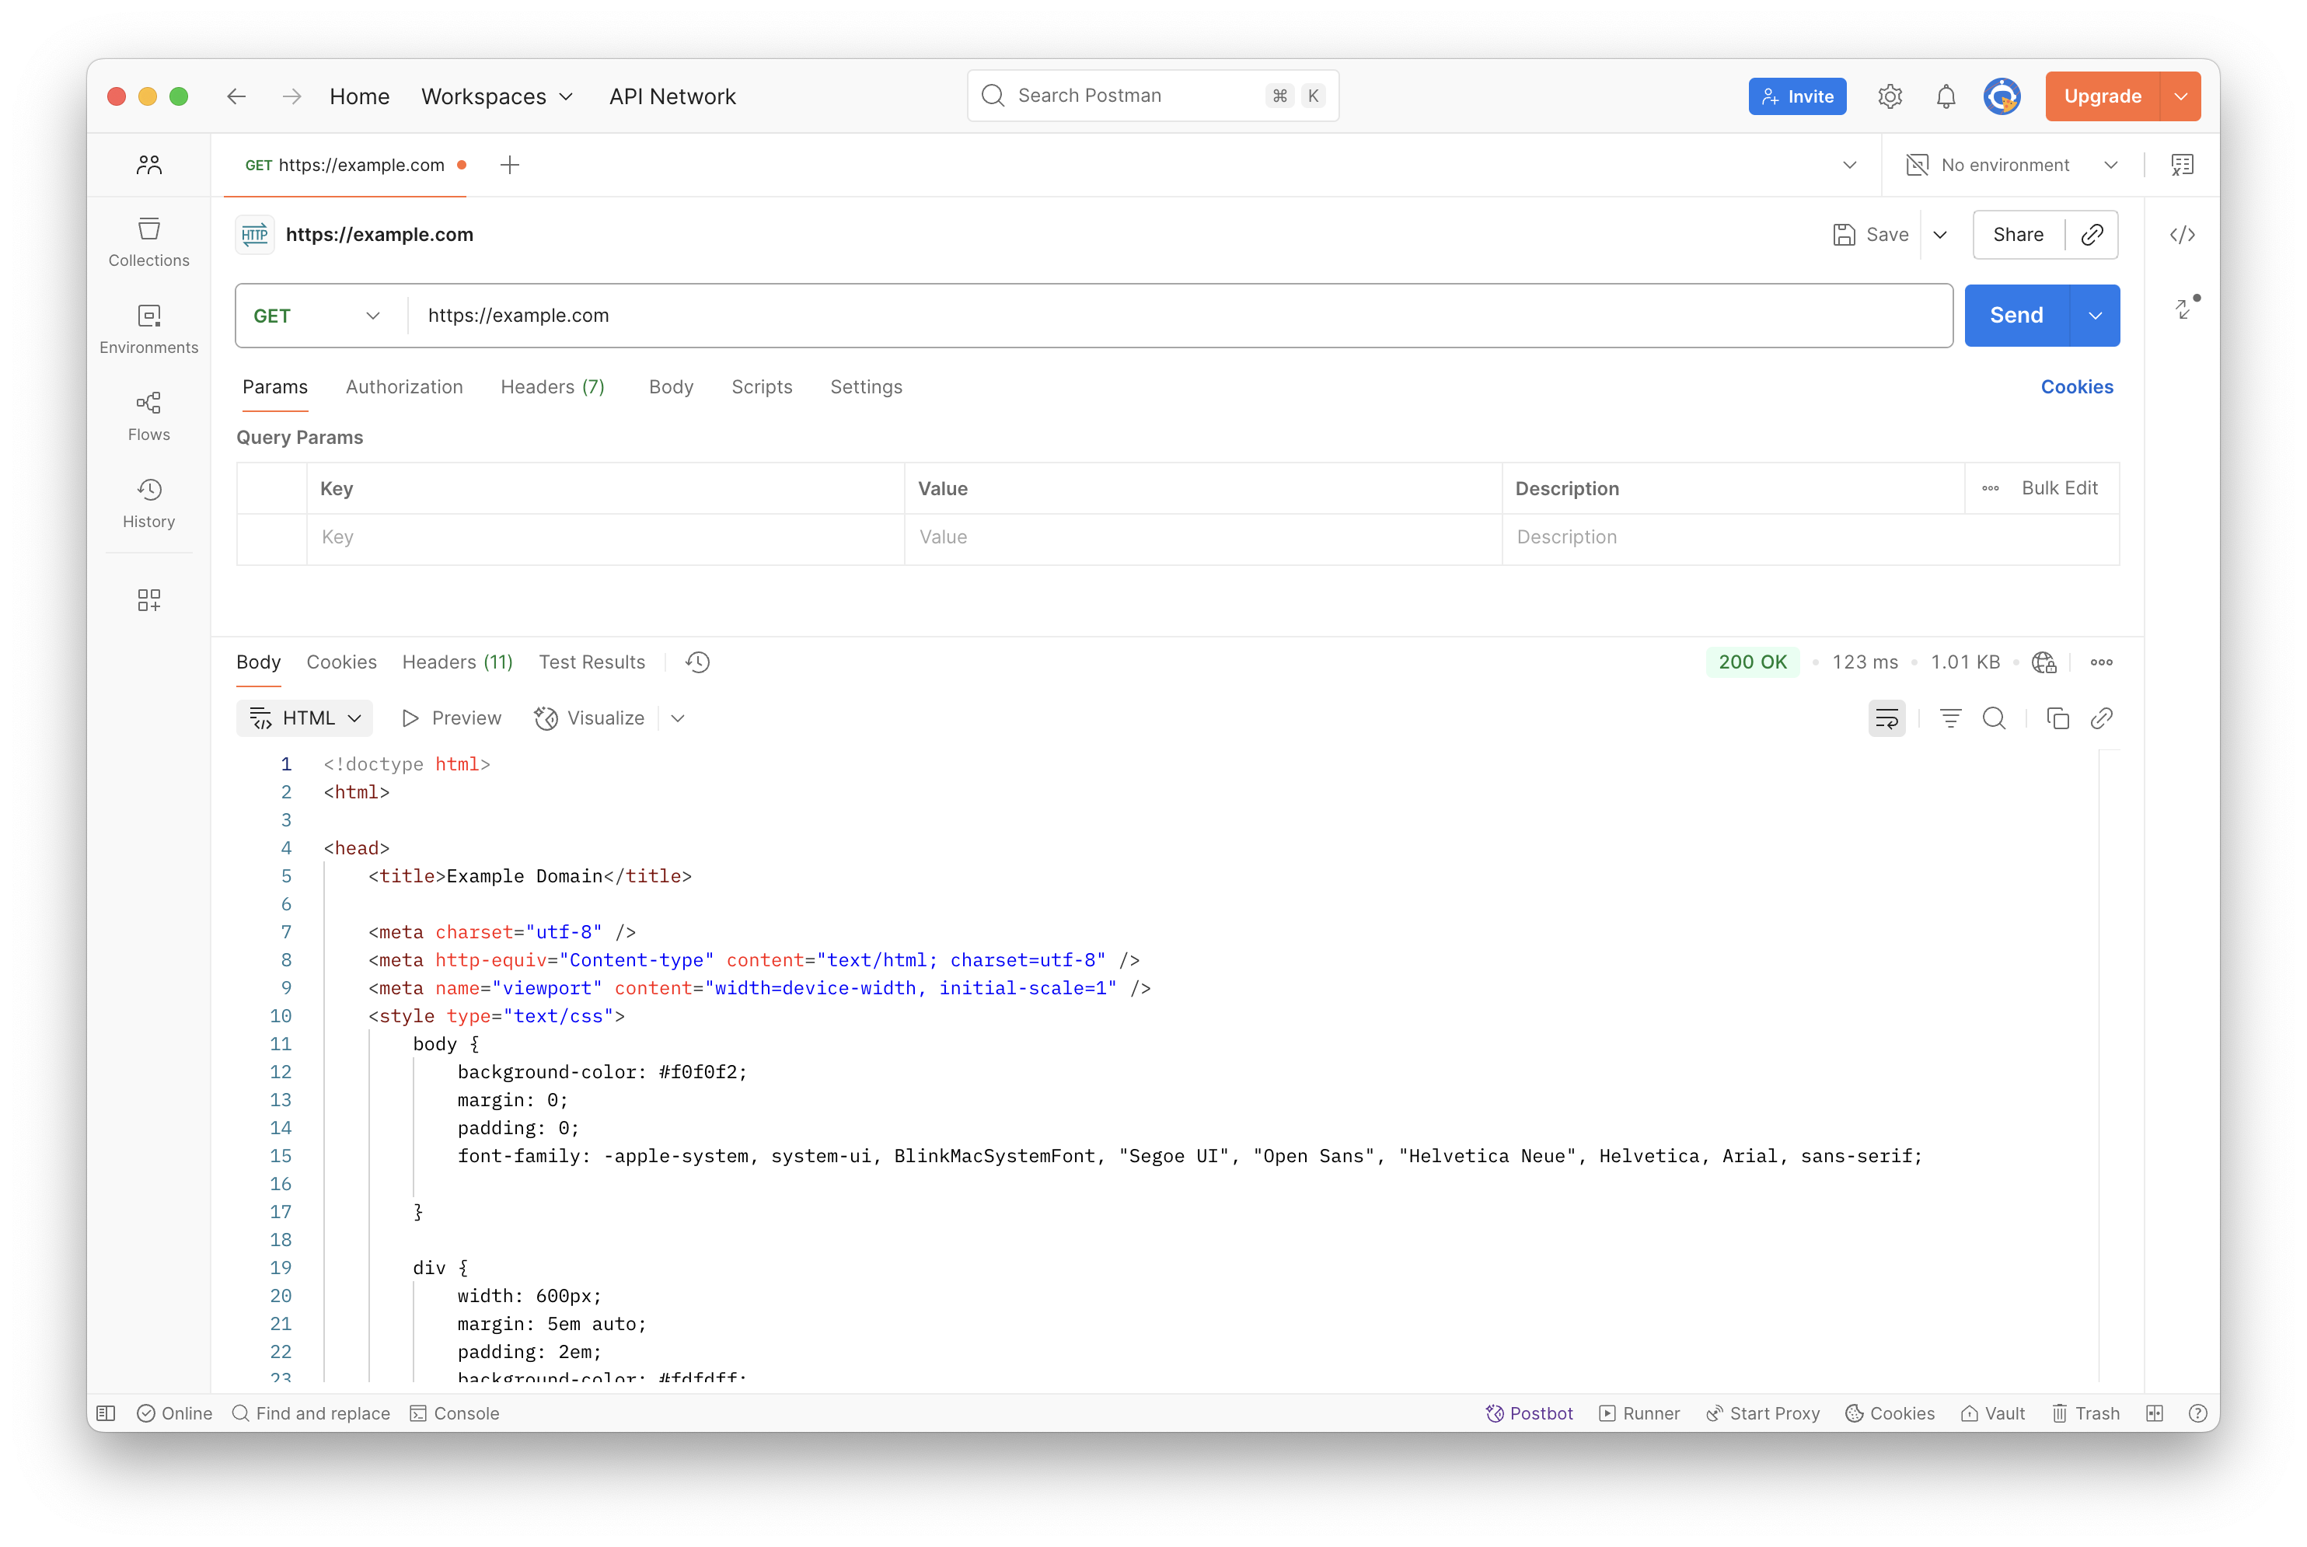The image size is (2307, 1547).
Task: Copy the response body with the copy icon
Action: [x=2057, y=718]
